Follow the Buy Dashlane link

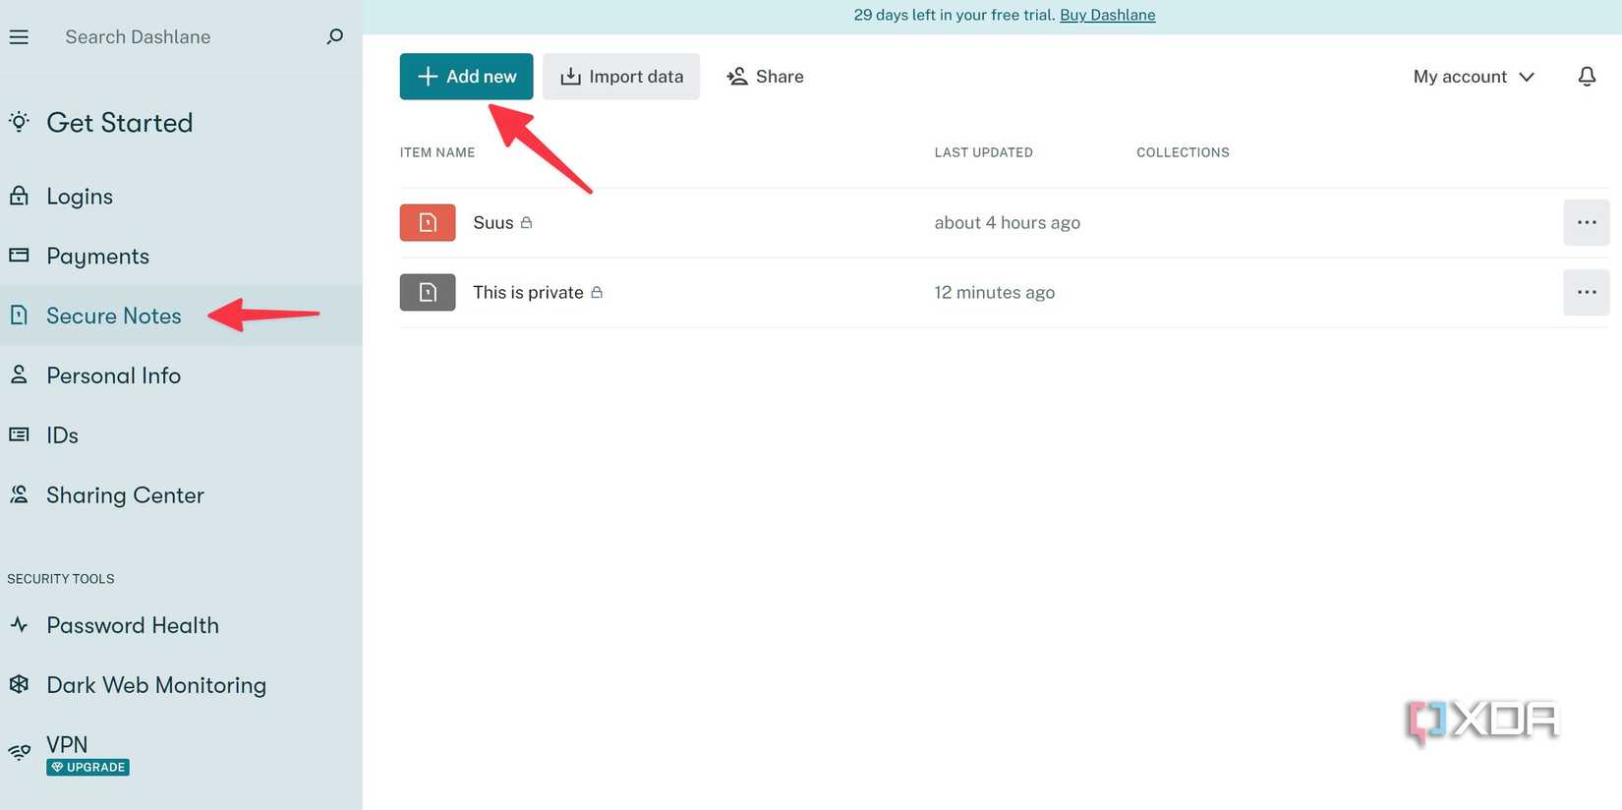tap(1107, 15)
